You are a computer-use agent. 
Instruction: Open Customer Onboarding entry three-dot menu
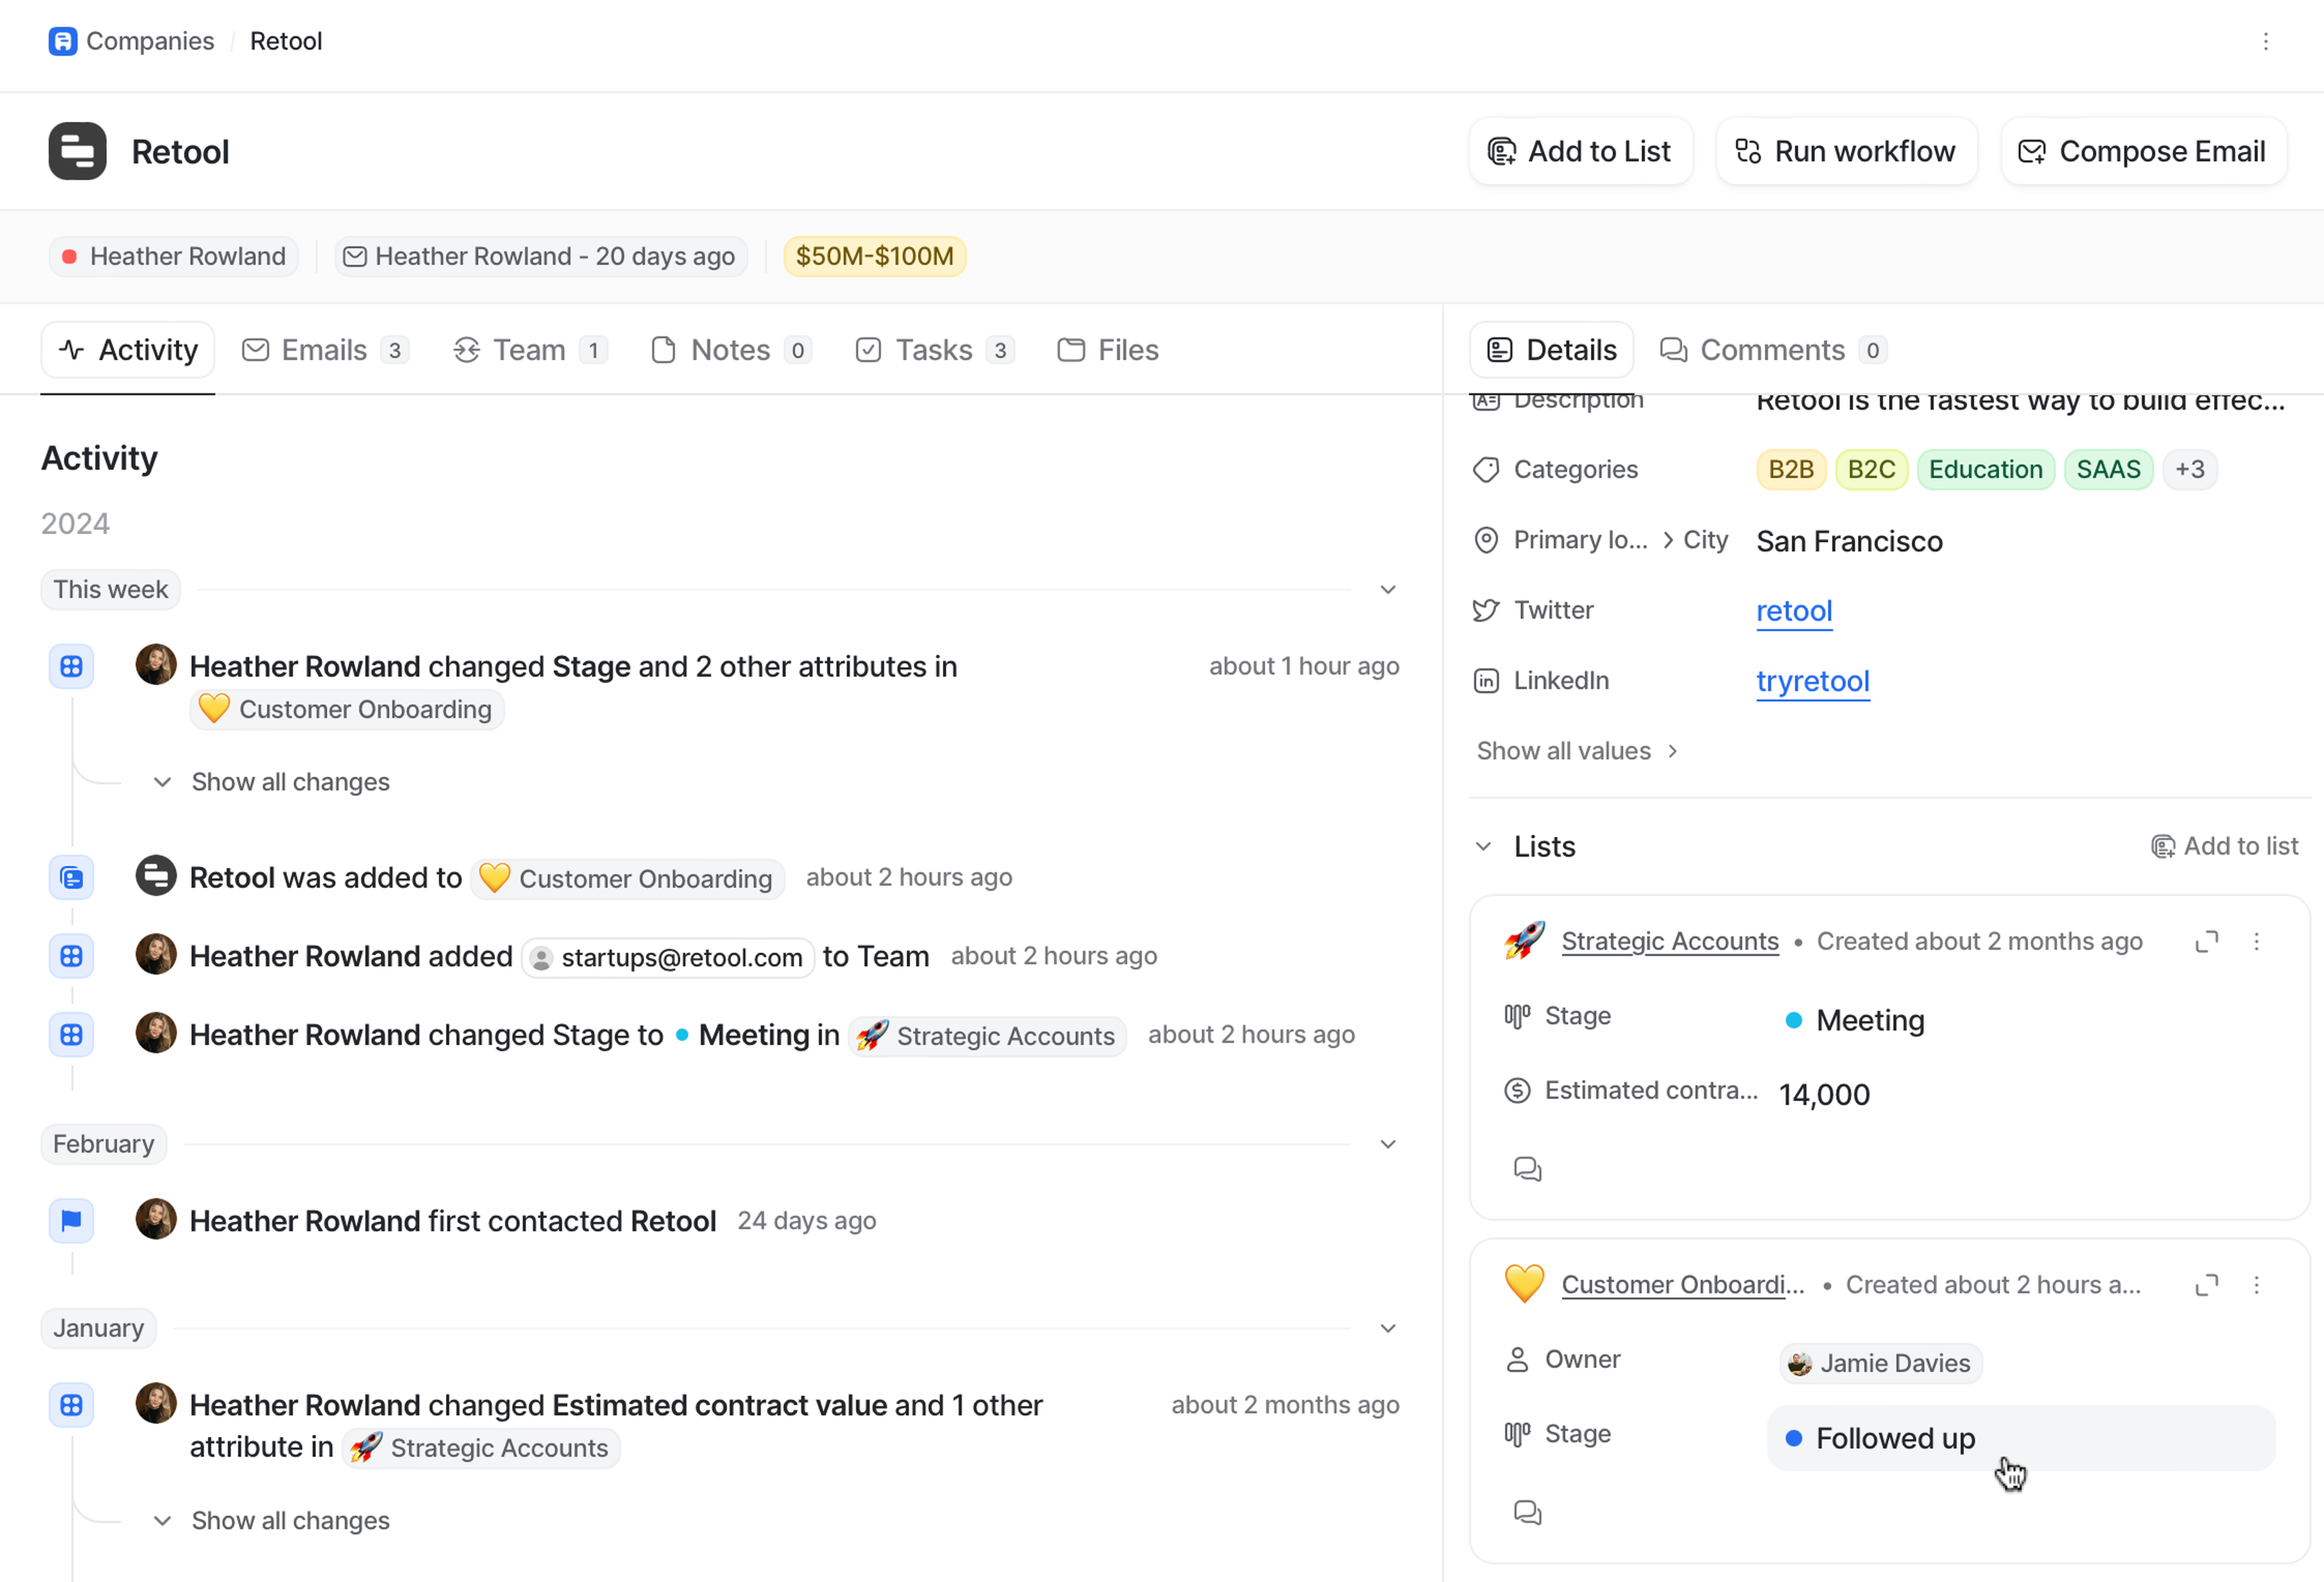point(2256,1284)
